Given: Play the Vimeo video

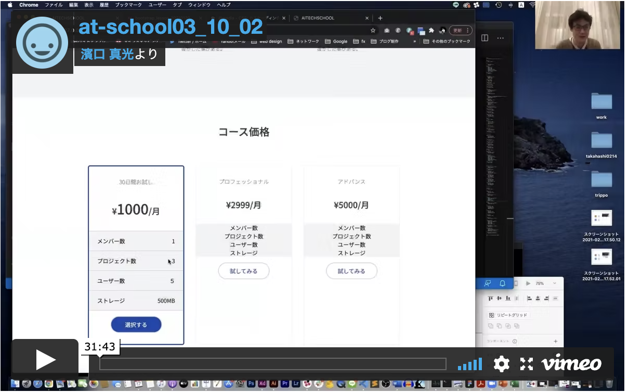Looking at the screenshot, I should (45, 359).
